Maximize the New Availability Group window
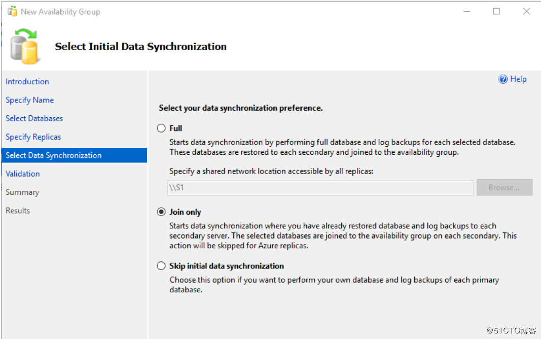Image resolution: width=541 pixels, height=339 pixels. [x=496, y=11]
